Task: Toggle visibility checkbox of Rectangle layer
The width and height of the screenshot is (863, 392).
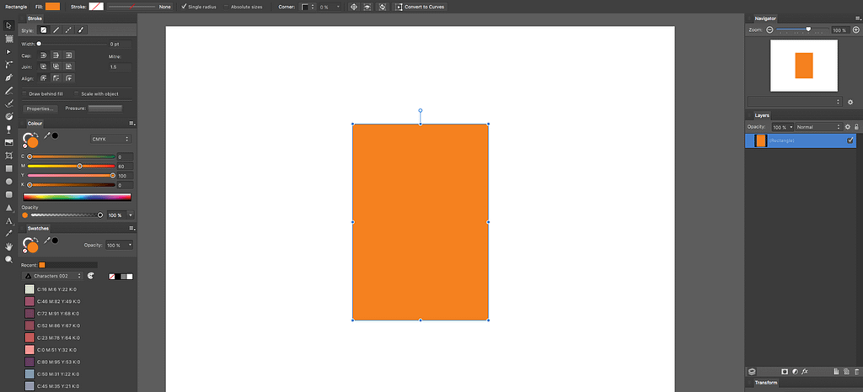Action: 850,140
